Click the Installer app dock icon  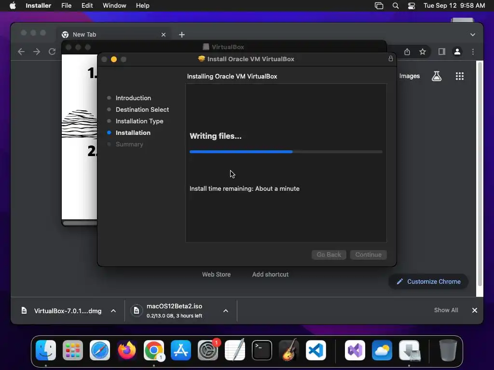click(x=409, y=350)
